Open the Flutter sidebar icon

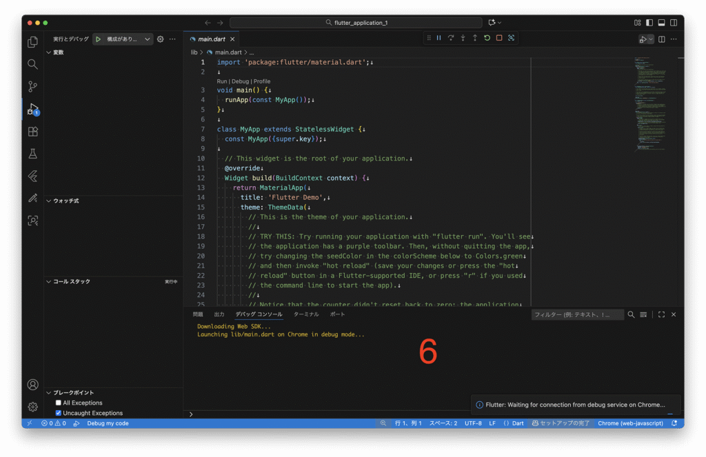tap(32, 176)
